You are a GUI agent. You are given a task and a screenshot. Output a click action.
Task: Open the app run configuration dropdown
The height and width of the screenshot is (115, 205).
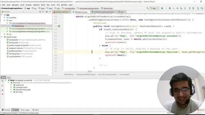coord(154,8)
